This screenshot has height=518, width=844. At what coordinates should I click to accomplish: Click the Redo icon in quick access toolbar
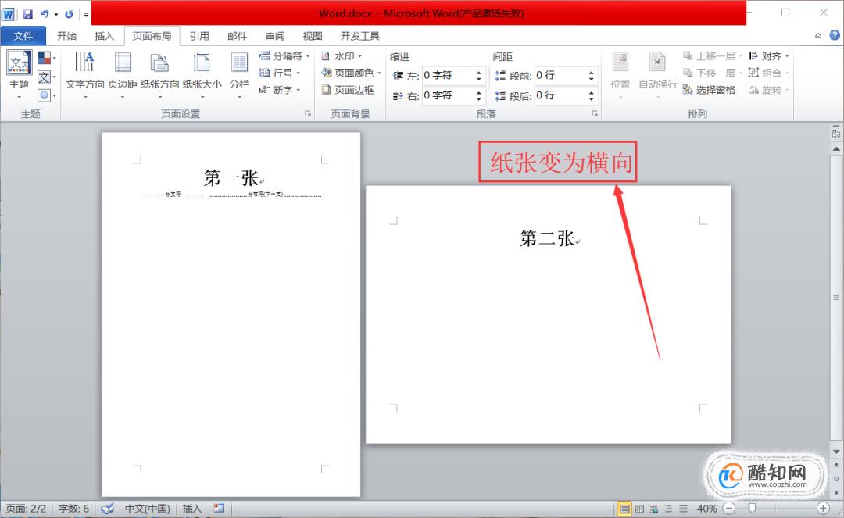[69, 14]
